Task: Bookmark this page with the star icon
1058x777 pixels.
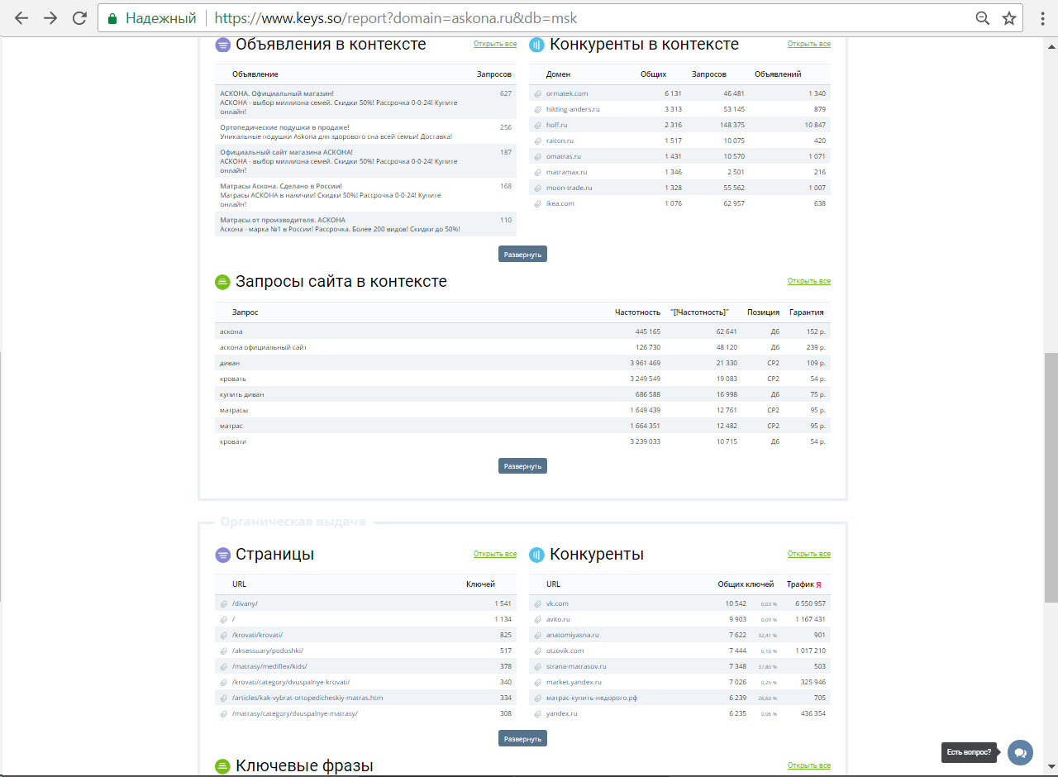Action: tap(1008, 18)
